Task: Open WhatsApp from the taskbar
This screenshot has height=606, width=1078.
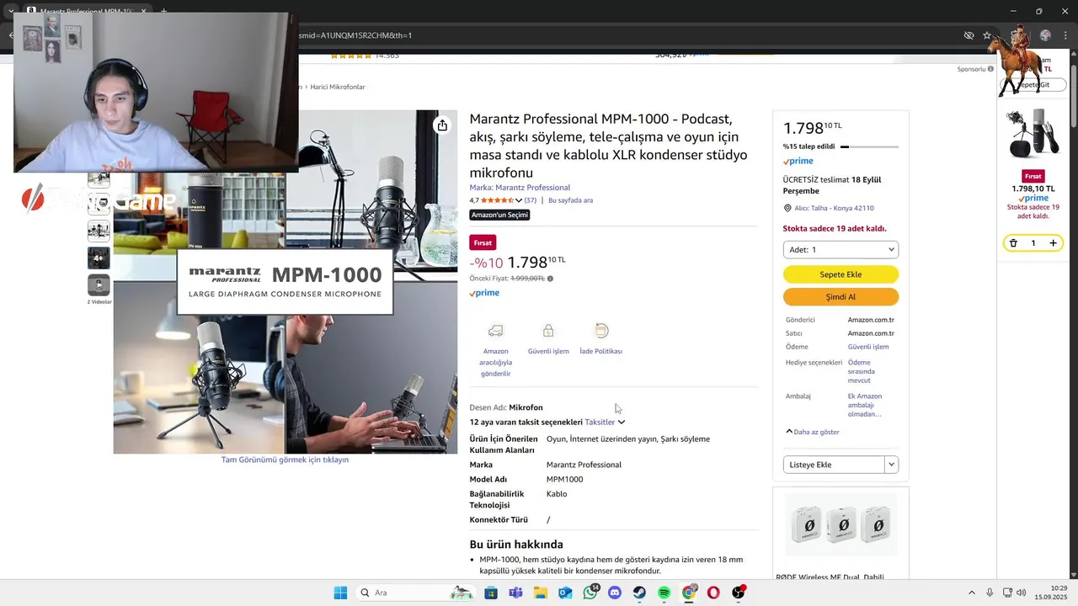Action: pyautogui.click(x=590, y=593)
